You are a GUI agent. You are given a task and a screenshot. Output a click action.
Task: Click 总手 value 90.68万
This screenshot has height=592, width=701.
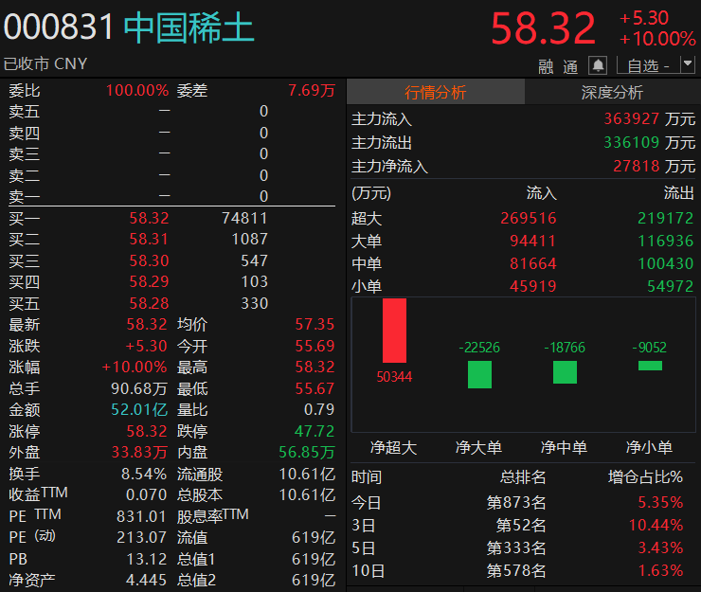(x=139, y=388)
